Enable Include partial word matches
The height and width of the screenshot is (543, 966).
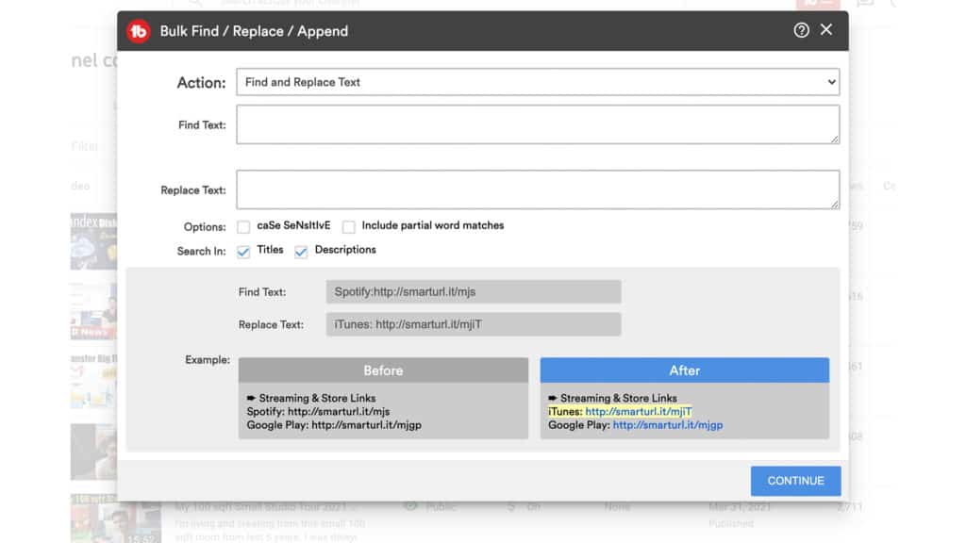pos(349,227)
